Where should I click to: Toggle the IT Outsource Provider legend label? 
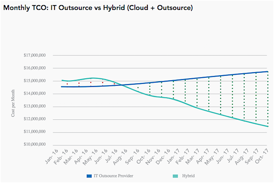click(x=115, y=176)
